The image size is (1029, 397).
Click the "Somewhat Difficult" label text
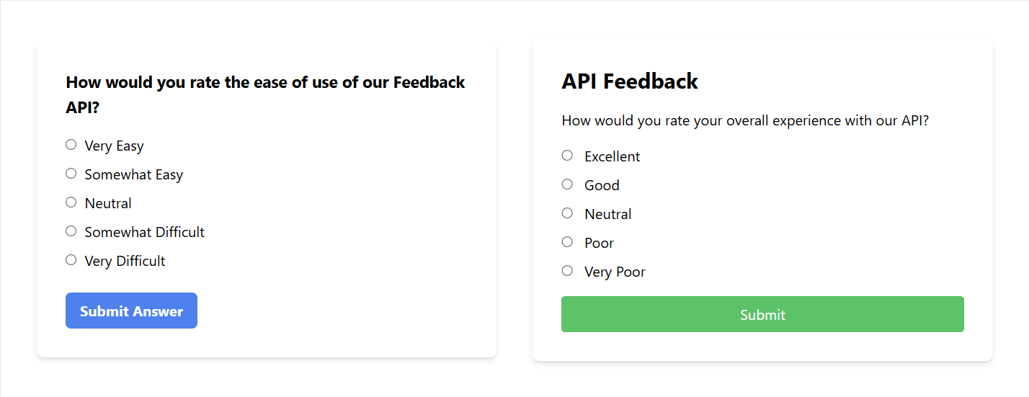144,232
